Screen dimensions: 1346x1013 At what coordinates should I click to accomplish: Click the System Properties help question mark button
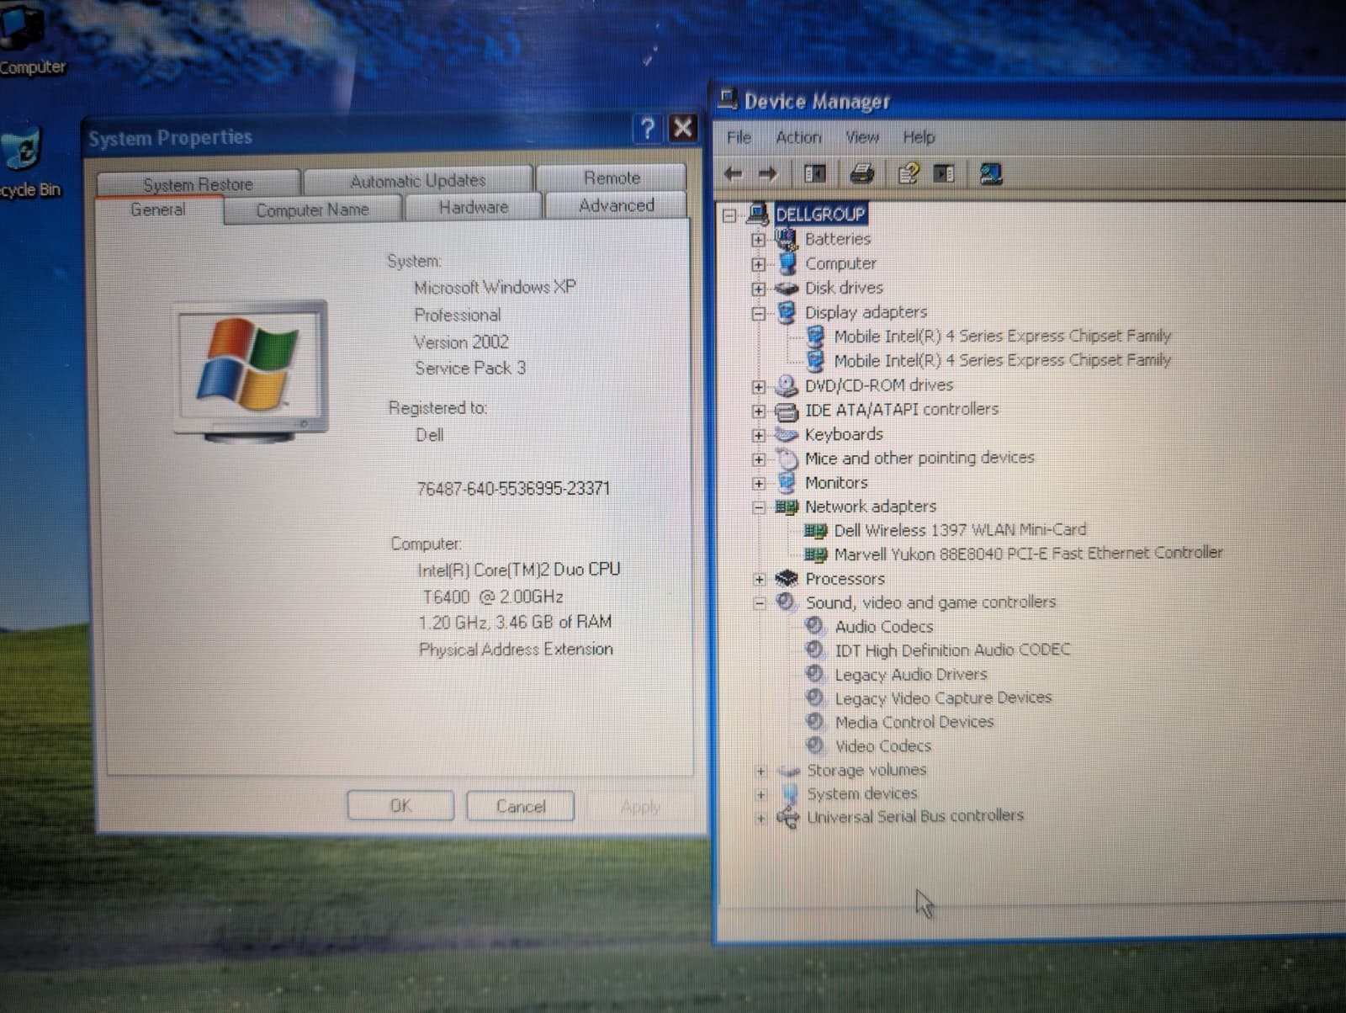[x=647, y=128]
